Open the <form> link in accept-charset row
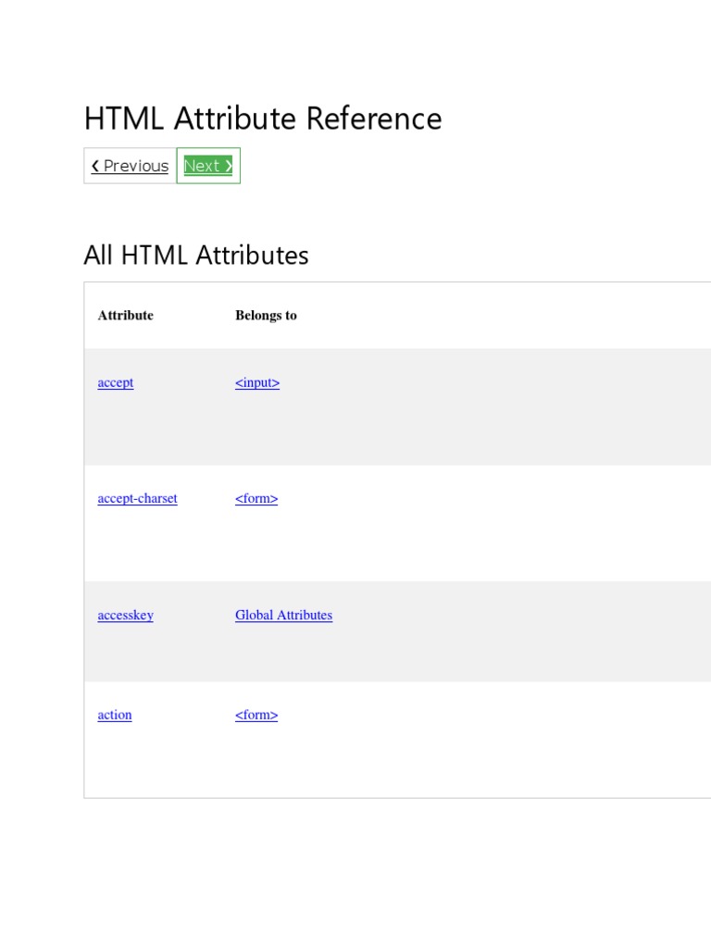Image resolution: width=711 pixels, height=948 pixels. pyautogui.click(x=256, y=498)
